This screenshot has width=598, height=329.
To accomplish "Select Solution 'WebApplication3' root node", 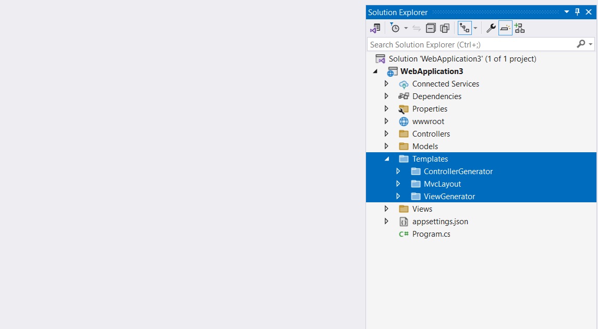I will 462,59.
